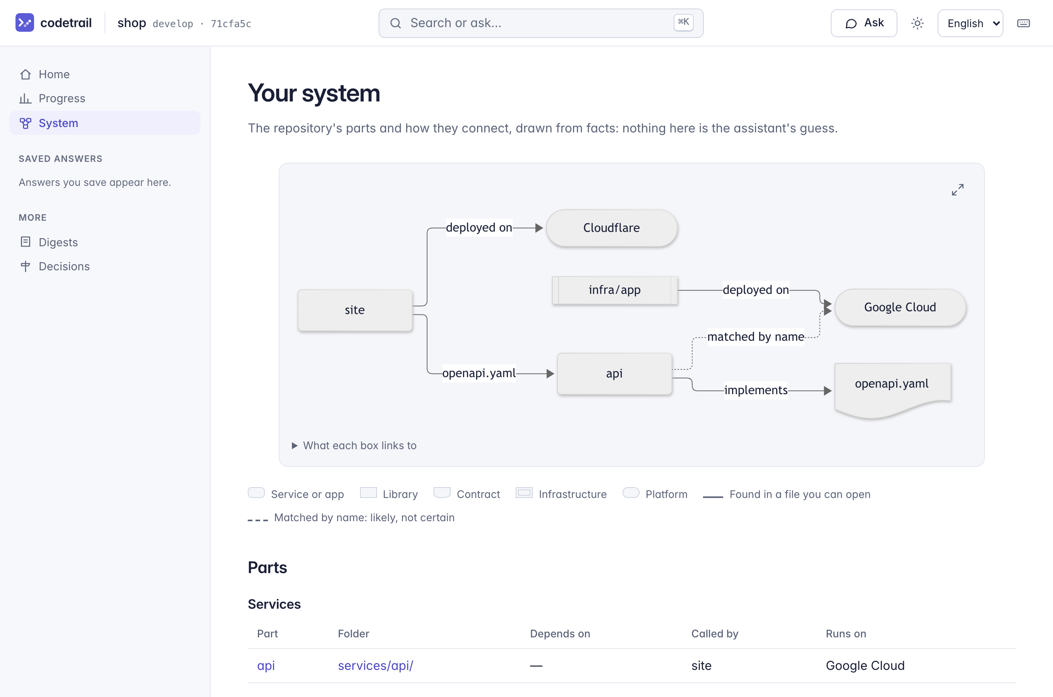This screenshot has width=1053, height=697.
Task: Open Digests in the sidebar
Action: [x=105, y=242]
